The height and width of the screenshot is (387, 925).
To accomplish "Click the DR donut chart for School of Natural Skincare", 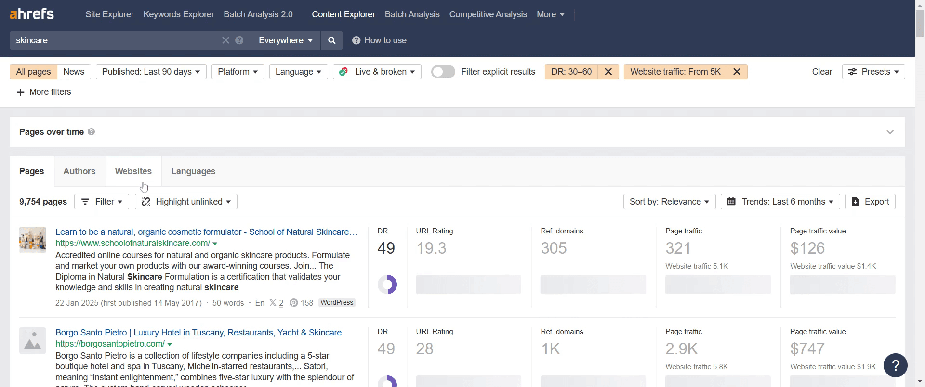I will pyautogui.click(x=387, y=284).
